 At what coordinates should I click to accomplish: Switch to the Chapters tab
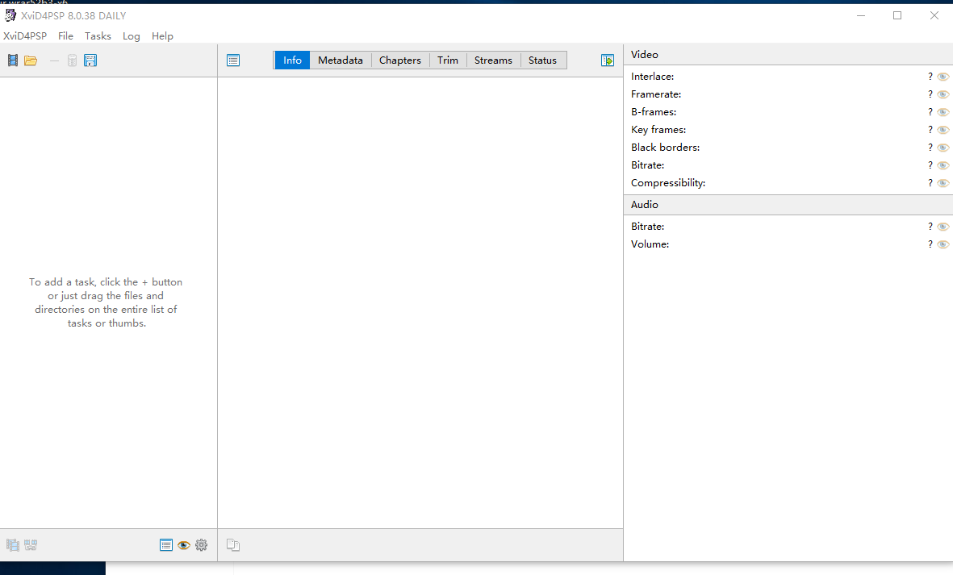400,60
